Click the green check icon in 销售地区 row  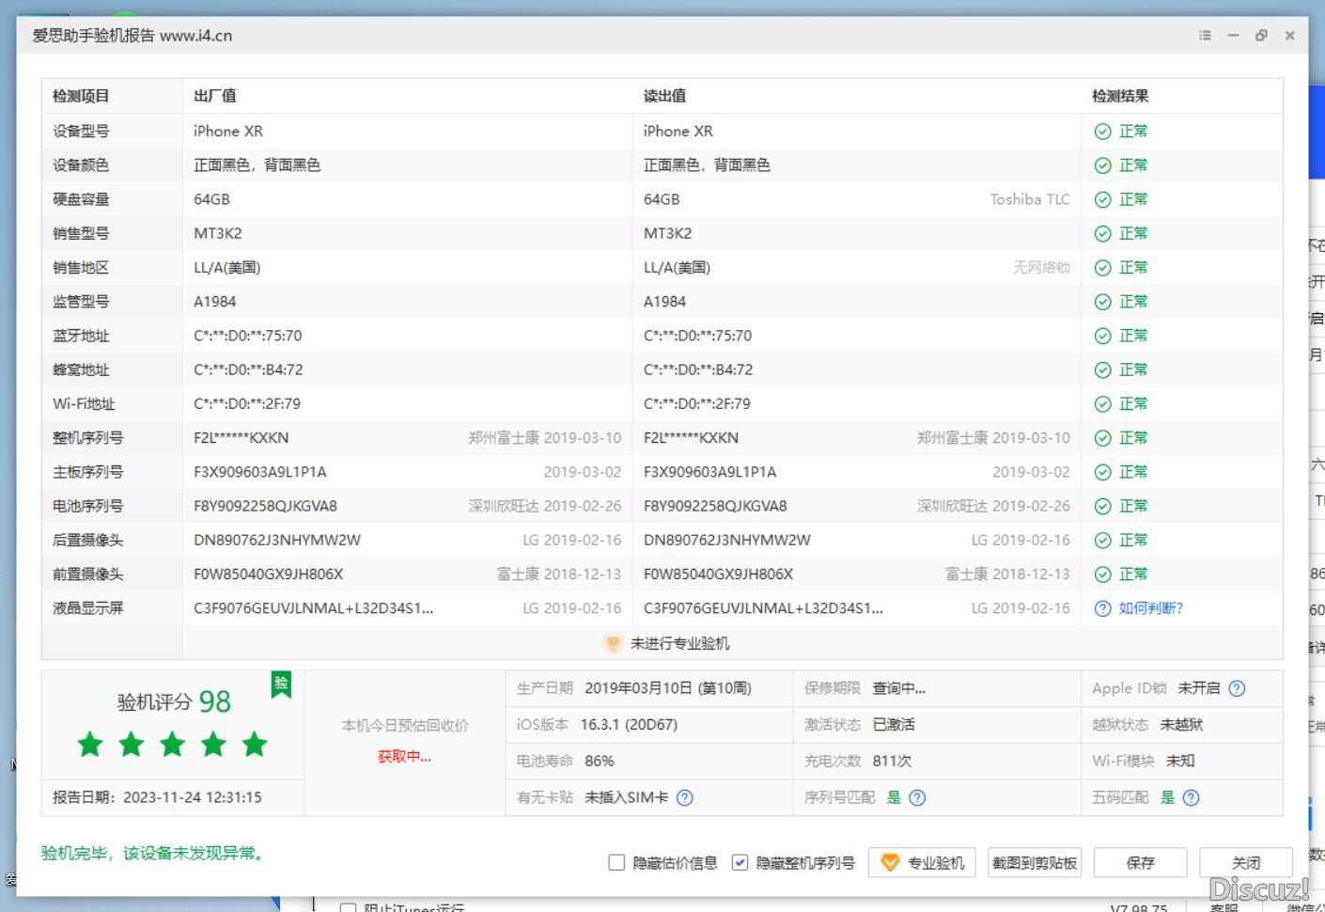[x=1103, y=268]
